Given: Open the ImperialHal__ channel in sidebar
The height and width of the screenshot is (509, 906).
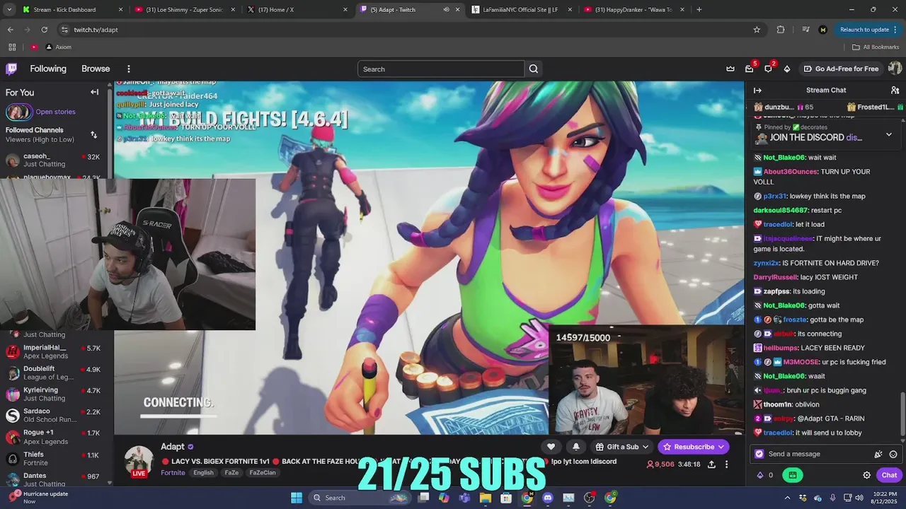Looking at the screenshot, I should [55, 351].
